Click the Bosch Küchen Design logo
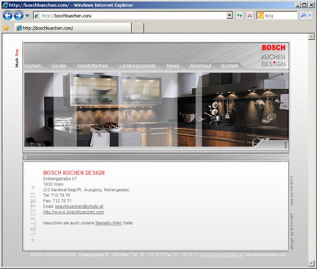 coord(274,56)
